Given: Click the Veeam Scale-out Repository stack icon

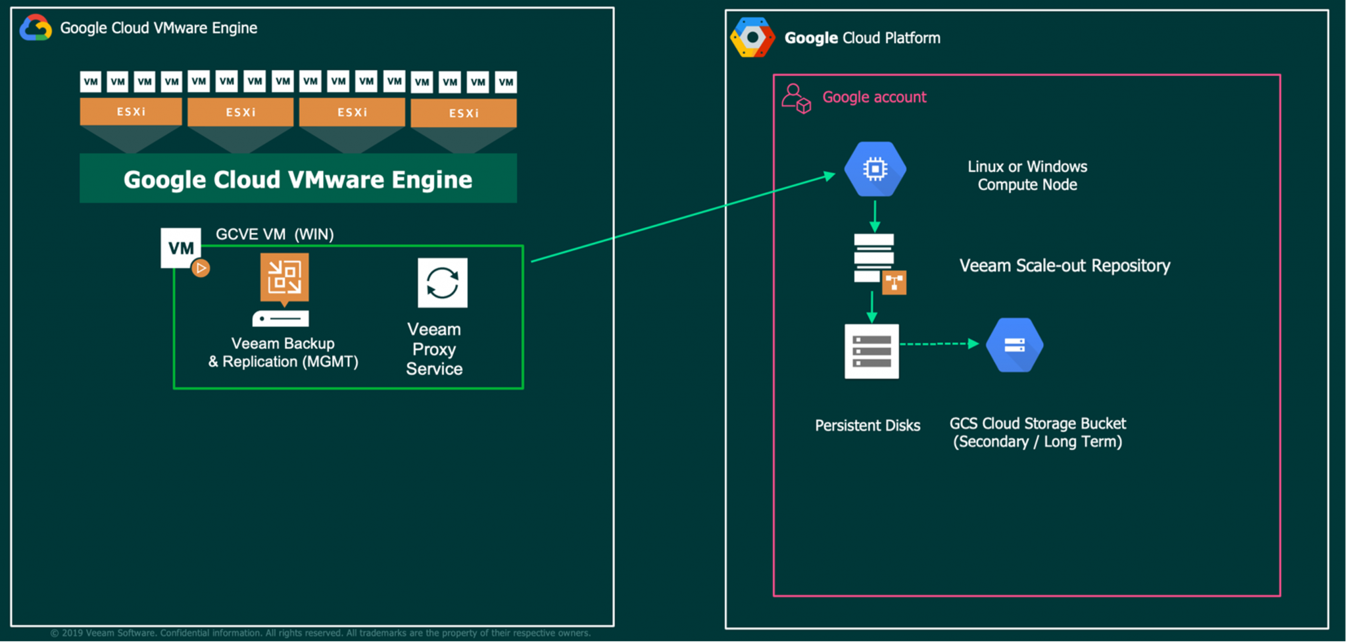Looking at the screenshot, I should (875, 257).
